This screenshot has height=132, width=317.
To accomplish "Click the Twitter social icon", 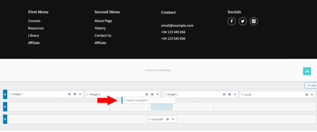I will coord(243,21).
